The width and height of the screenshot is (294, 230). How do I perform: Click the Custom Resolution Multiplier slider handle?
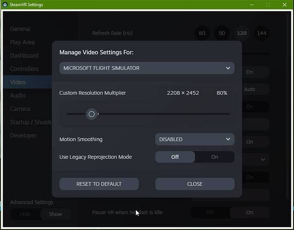click(92, 114)
